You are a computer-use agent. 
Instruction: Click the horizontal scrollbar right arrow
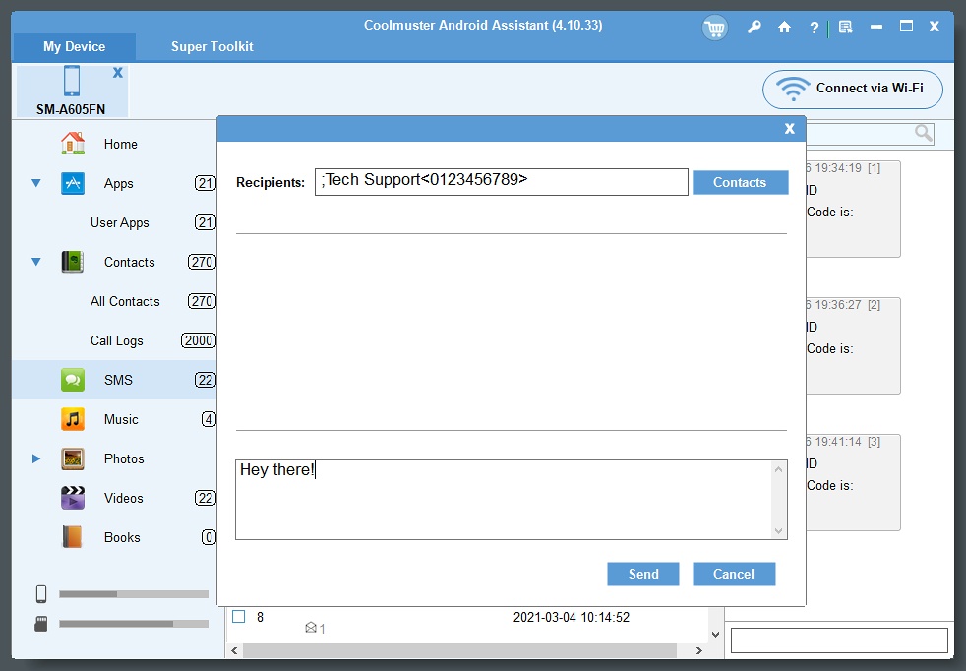(x=699, y=650)
